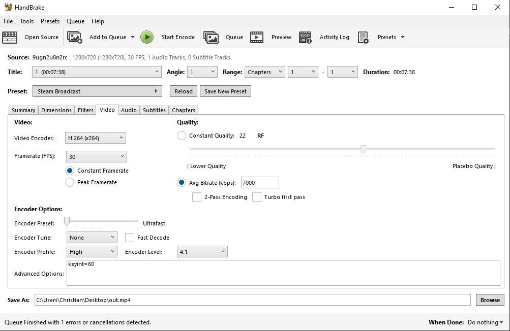Open the Queue stacked images icon
Image resolution: width=510 pixels, height=331 pixels.
coord(211,38)
